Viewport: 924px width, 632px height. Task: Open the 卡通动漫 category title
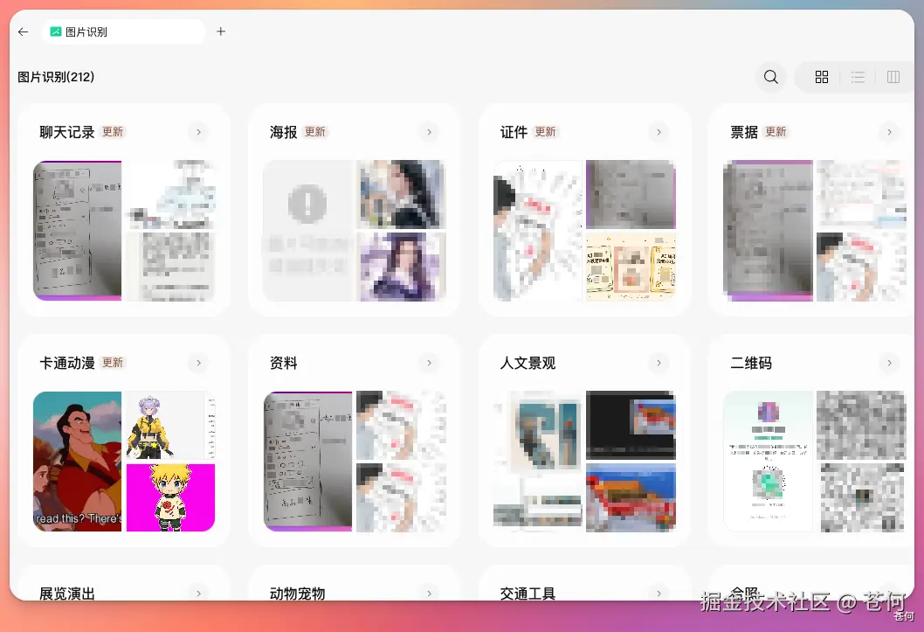pyautogui.click(x=67, y=363)
